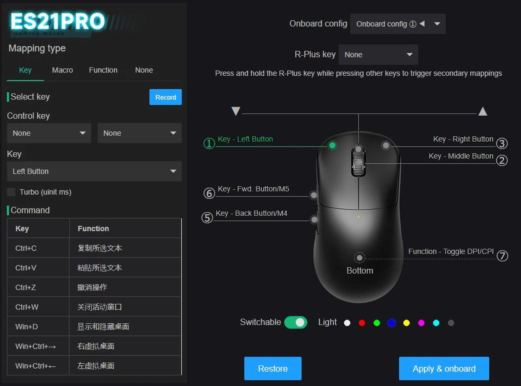This screenshot has height=386, width=521.
Task: Click the scroll-up triangle above the mouse
Action: tap(483, 111)
